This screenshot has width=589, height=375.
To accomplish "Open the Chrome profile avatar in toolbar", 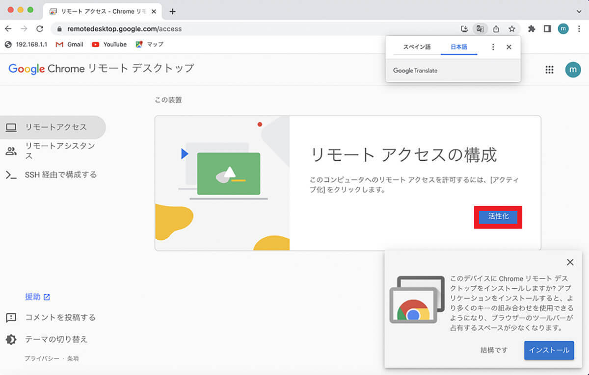I will point(563,29).
